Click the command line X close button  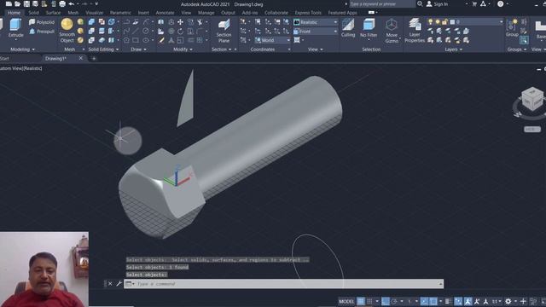click(x=110, y=284)
